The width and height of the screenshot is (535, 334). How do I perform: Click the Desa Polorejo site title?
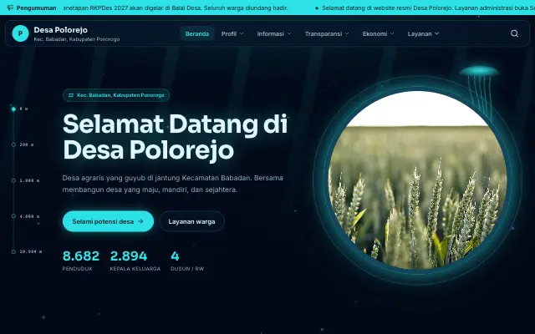[x=60, y=30]
